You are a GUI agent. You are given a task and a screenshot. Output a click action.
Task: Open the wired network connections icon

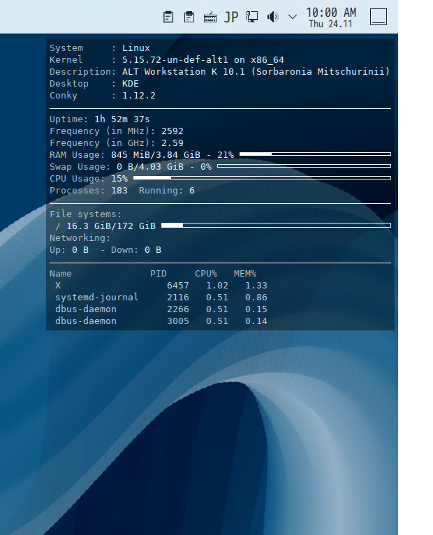tap(252, 17)
